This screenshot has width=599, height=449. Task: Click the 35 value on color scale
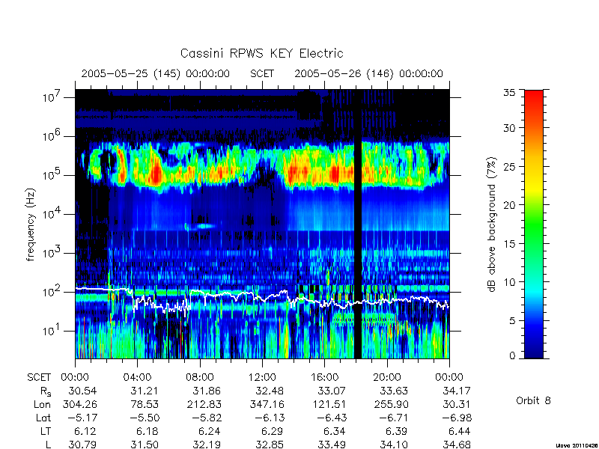(x=509, y=93)
